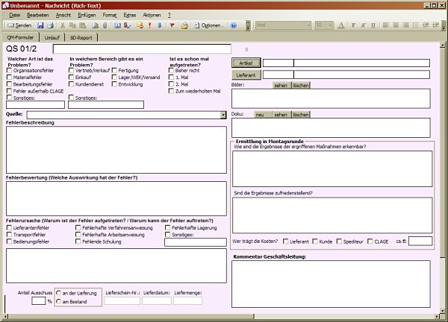Open help via blue question mark icon
448x322 pixels.
coord(234,25)
